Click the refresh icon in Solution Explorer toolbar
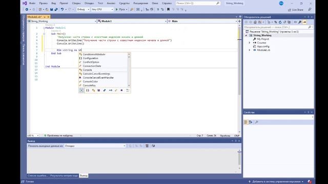The image size is (328, 184). tap(280, 22)
